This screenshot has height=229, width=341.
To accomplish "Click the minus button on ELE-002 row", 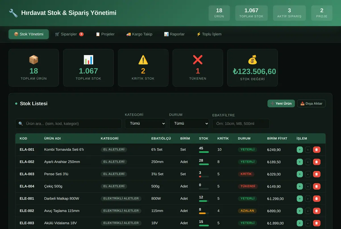I will (x=308, y=211).
